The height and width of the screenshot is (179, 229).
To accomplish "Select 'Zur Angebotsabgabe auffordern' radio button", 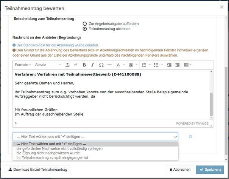I will pos(85,23).
